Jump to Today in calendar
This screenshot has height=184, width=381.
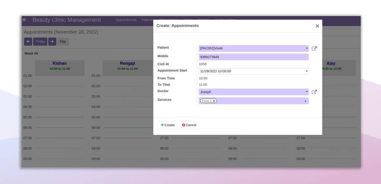click(40, 42)
